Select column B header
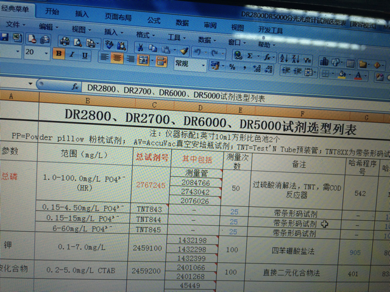The height and width of the screenshot is (292, 390). pos(88,100)
